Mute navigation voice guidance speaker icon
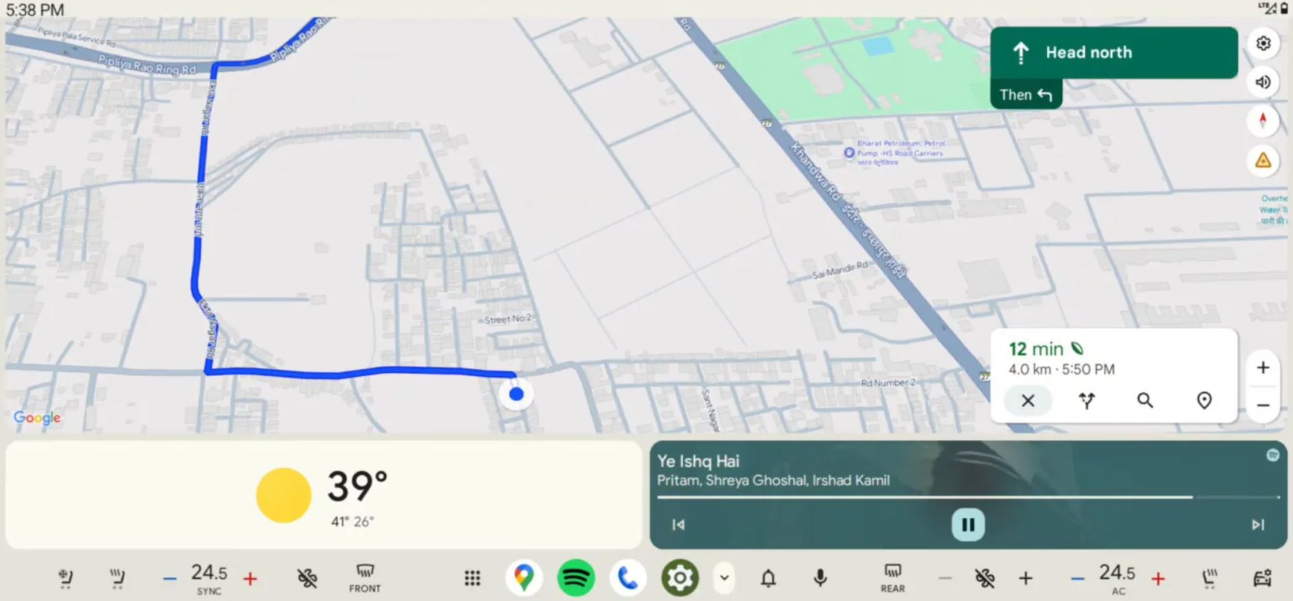The height and width of the screenshot is (601, 1293). click(1263, 82)
